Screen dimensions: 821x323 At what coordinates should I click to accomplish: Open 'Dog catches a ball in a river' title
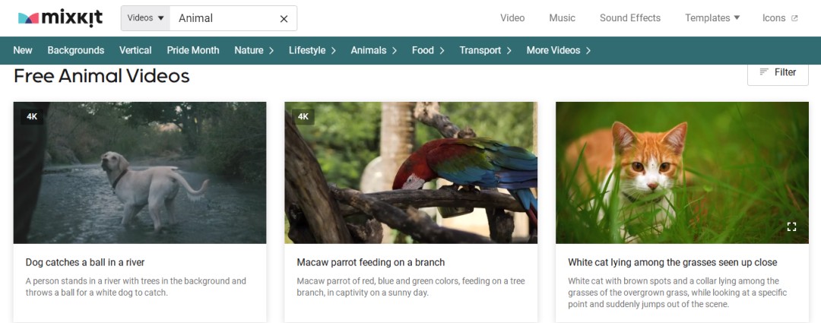(85, 262)
